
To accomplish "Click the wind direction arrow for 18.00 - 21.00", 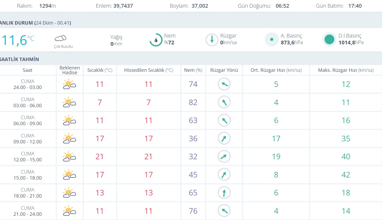I will [x=224, y=193].
